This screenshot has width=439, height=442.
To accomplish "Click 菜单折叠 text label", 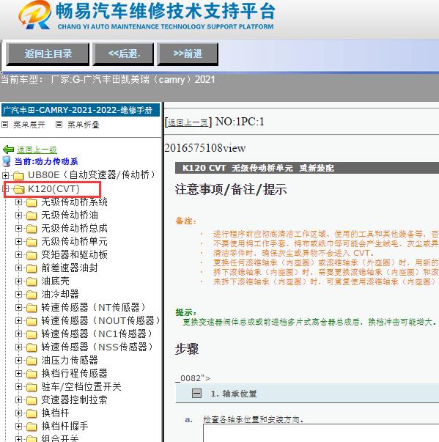I will coord(84,125).
